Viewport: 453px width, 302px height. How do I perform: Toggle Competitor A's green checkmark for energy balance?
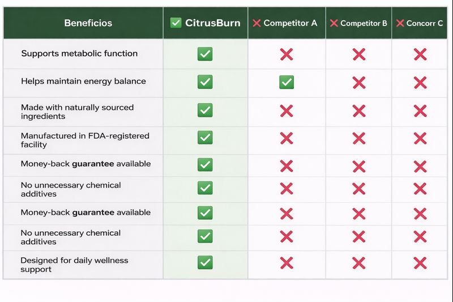287,82
